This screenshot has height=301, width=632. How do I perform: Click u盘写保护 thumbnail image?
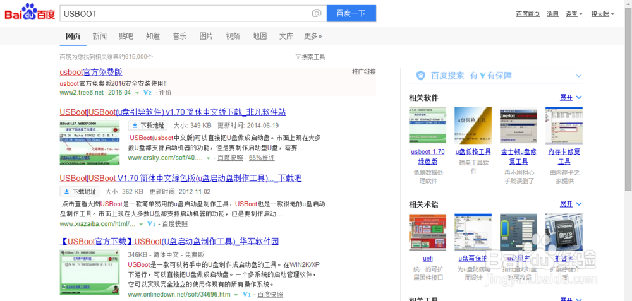coord(473,232)
